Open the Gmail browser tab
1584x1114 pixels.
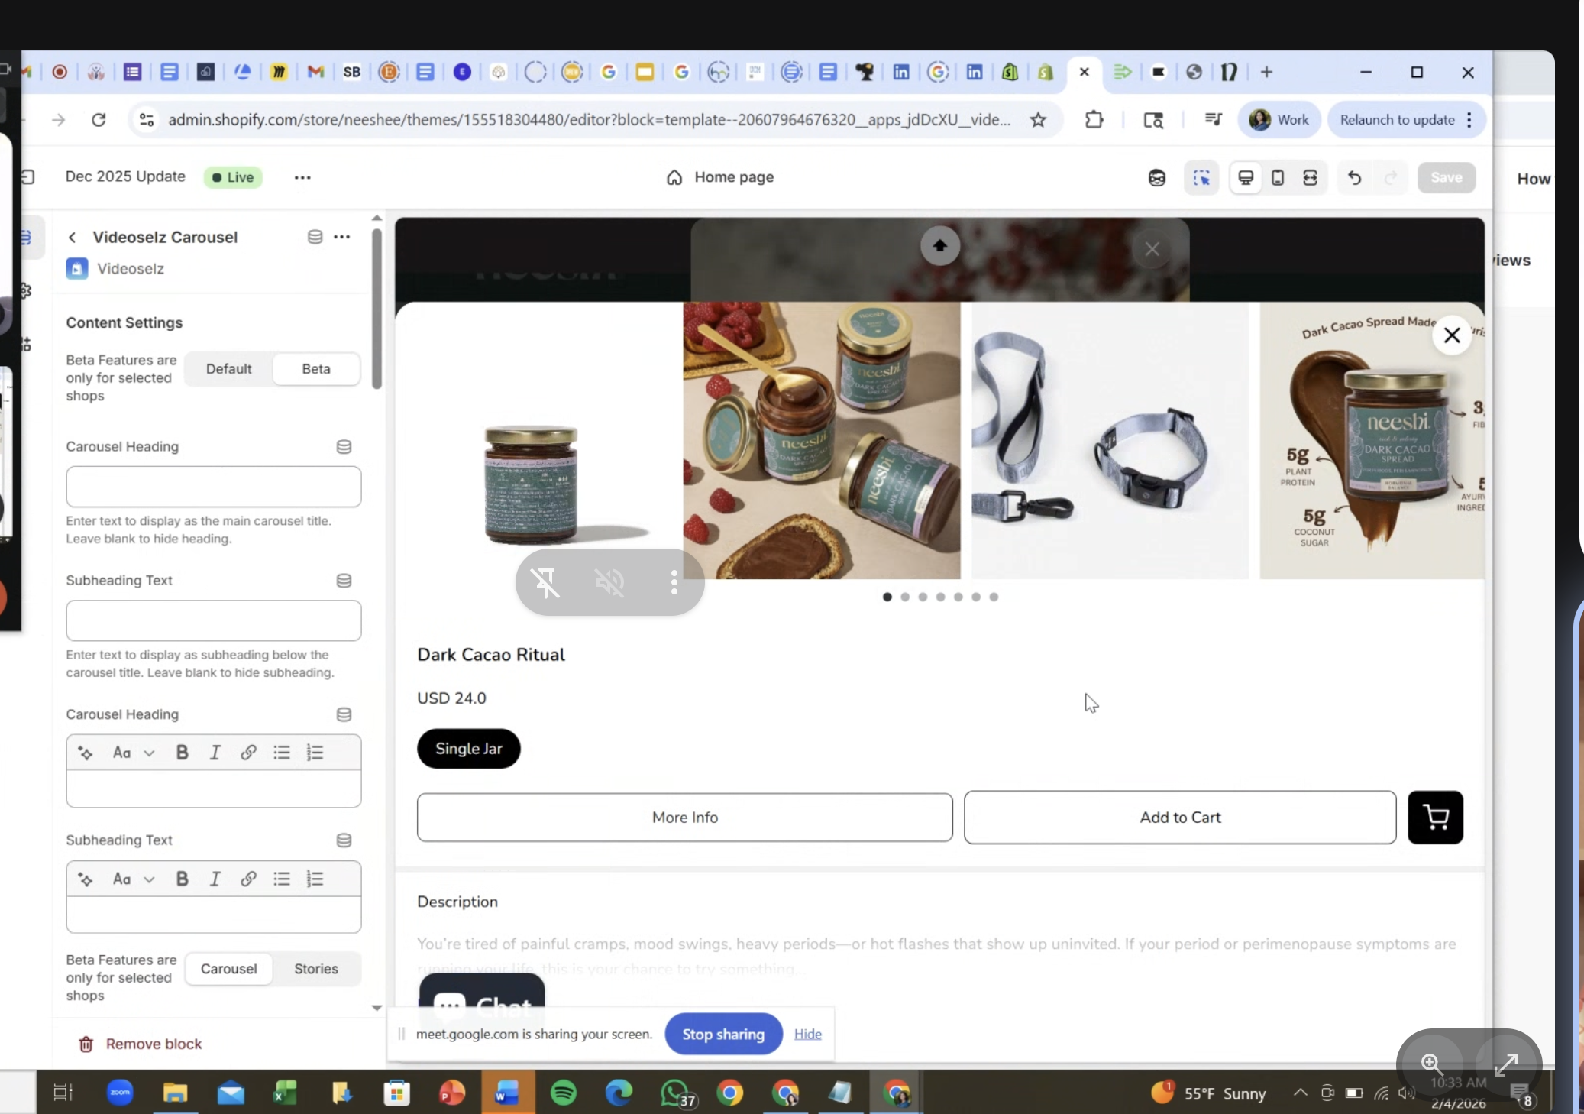coord(315,72)
